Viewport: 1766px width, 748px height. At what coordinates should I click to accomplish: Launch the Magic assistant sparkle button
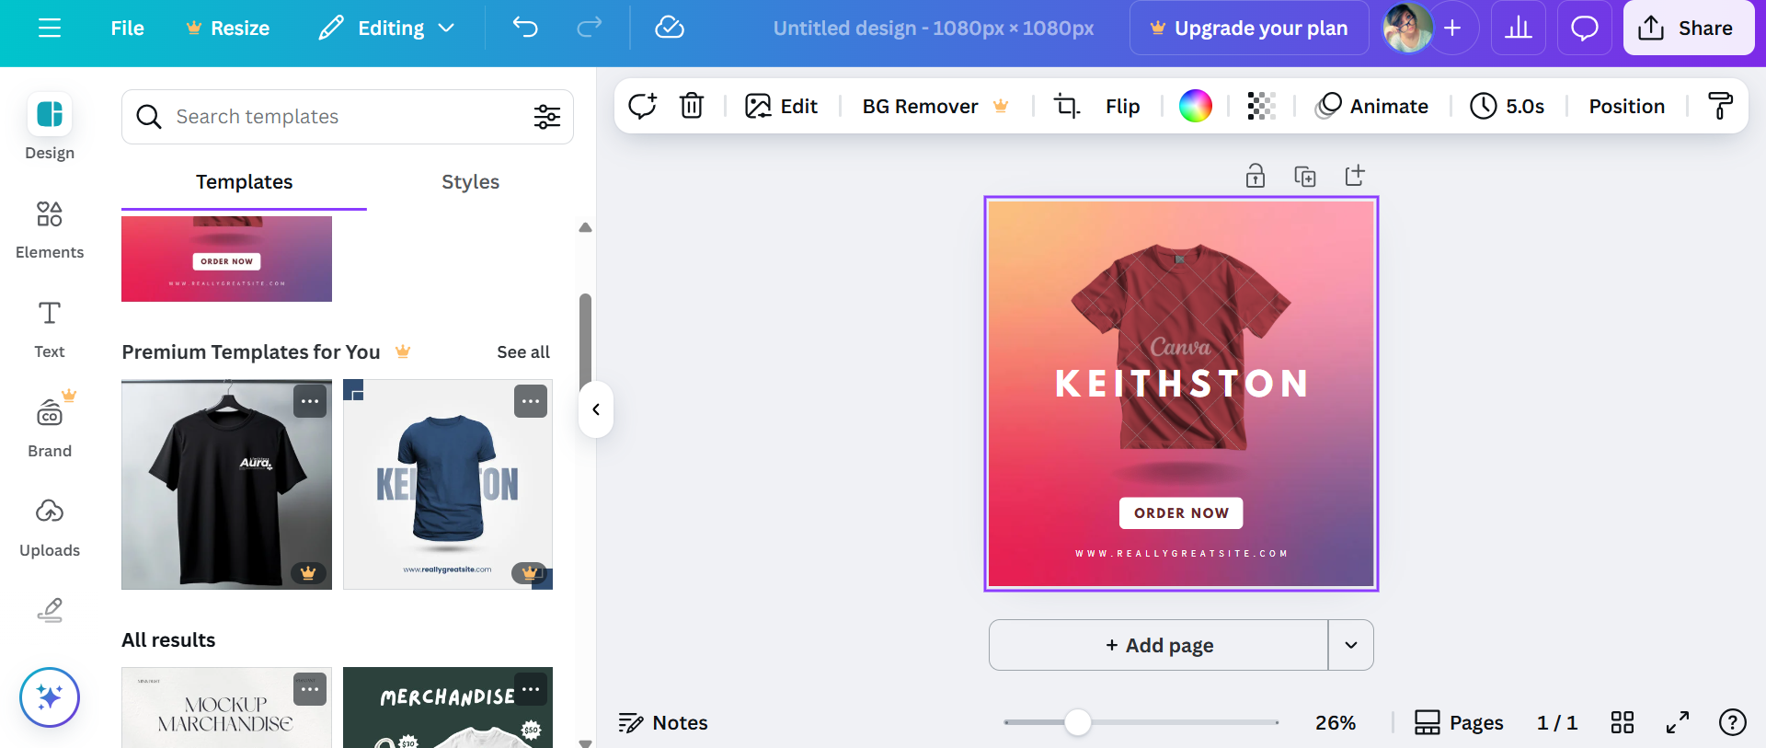coord(50,697)
